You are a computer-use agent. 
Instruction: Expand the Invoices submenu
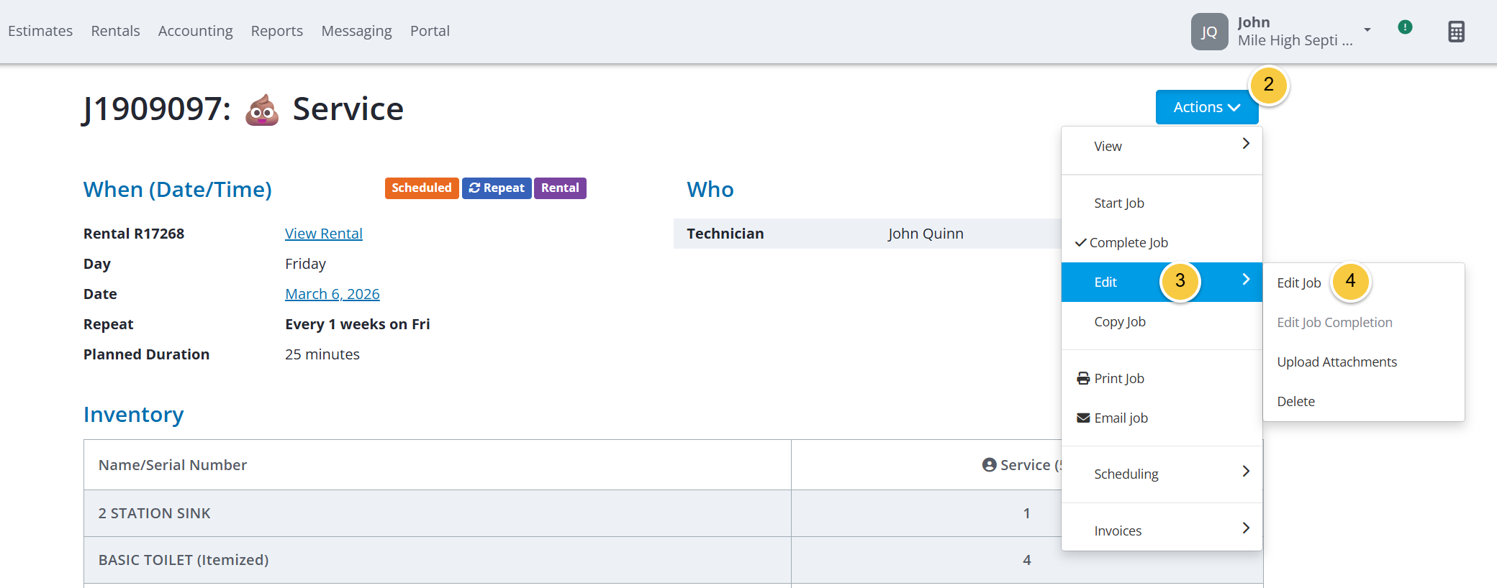point(1162,530)
